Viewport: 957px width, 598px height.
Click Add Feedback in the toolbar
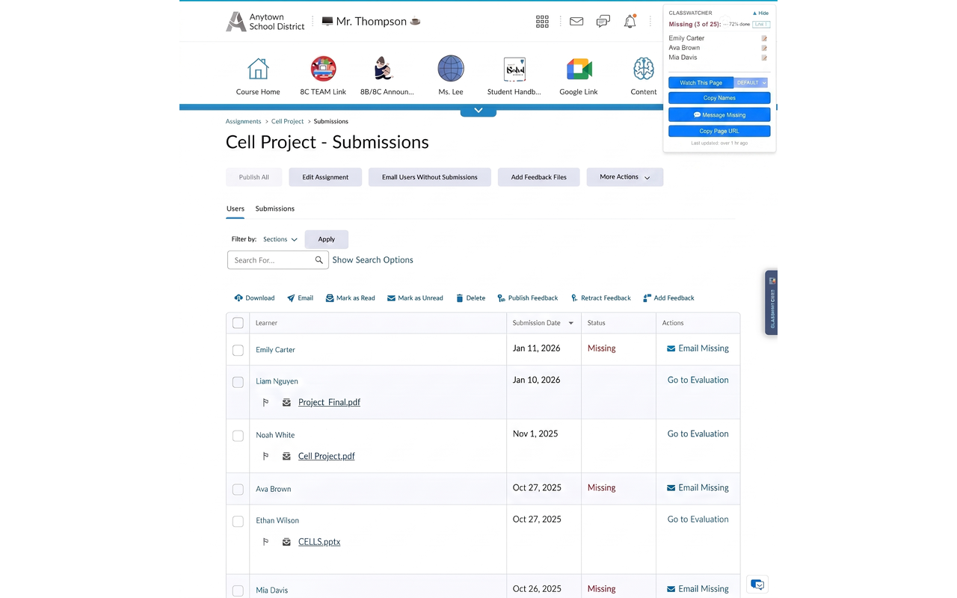pos(668,298)
